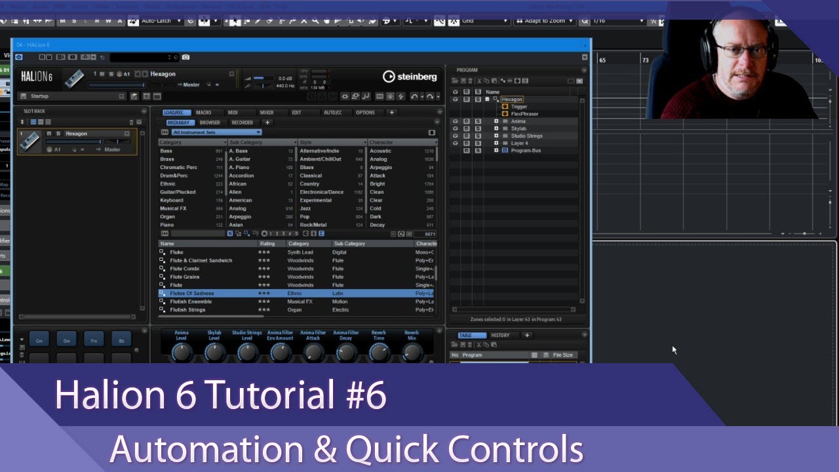Trigger the Fm chord pad
Viewport: 839px width, 472px height.
[94, 340]
